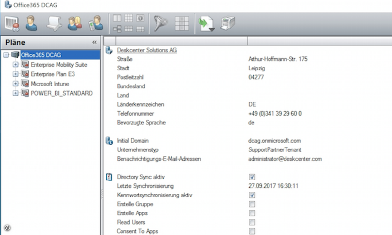Click the filter funnel toolbar icon
The image size is (392, 235).
coord(160,24)
